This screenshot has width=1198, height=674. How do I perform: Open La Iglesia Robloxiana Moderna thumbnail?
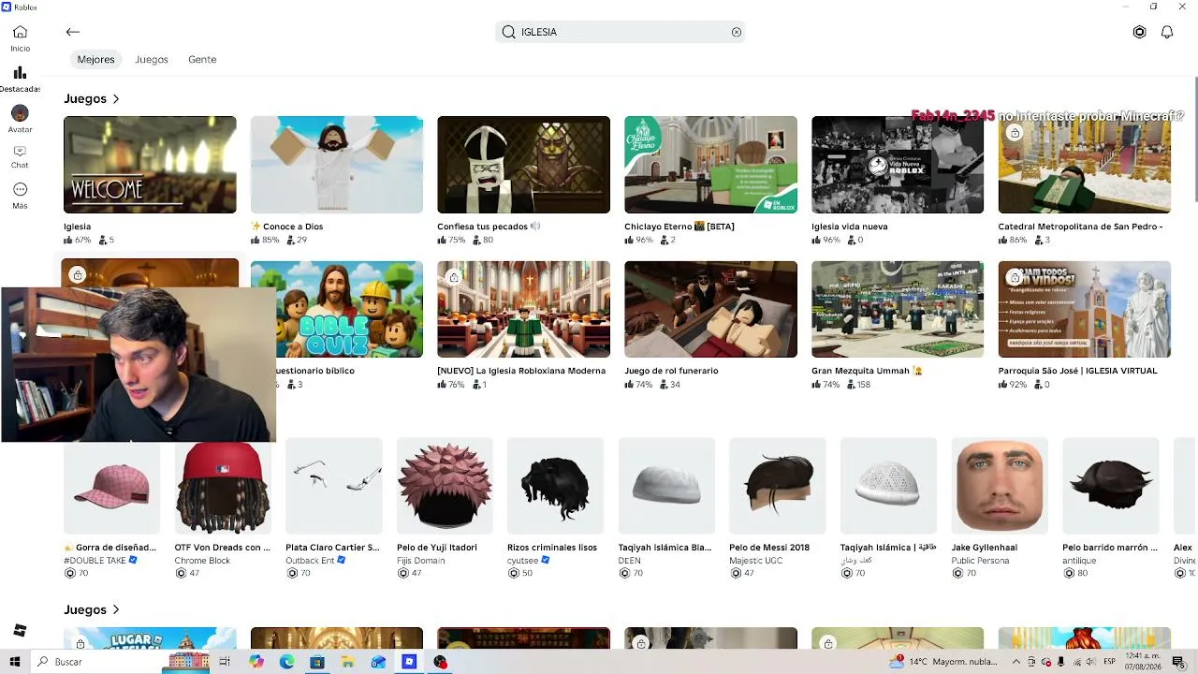point(523,309)
